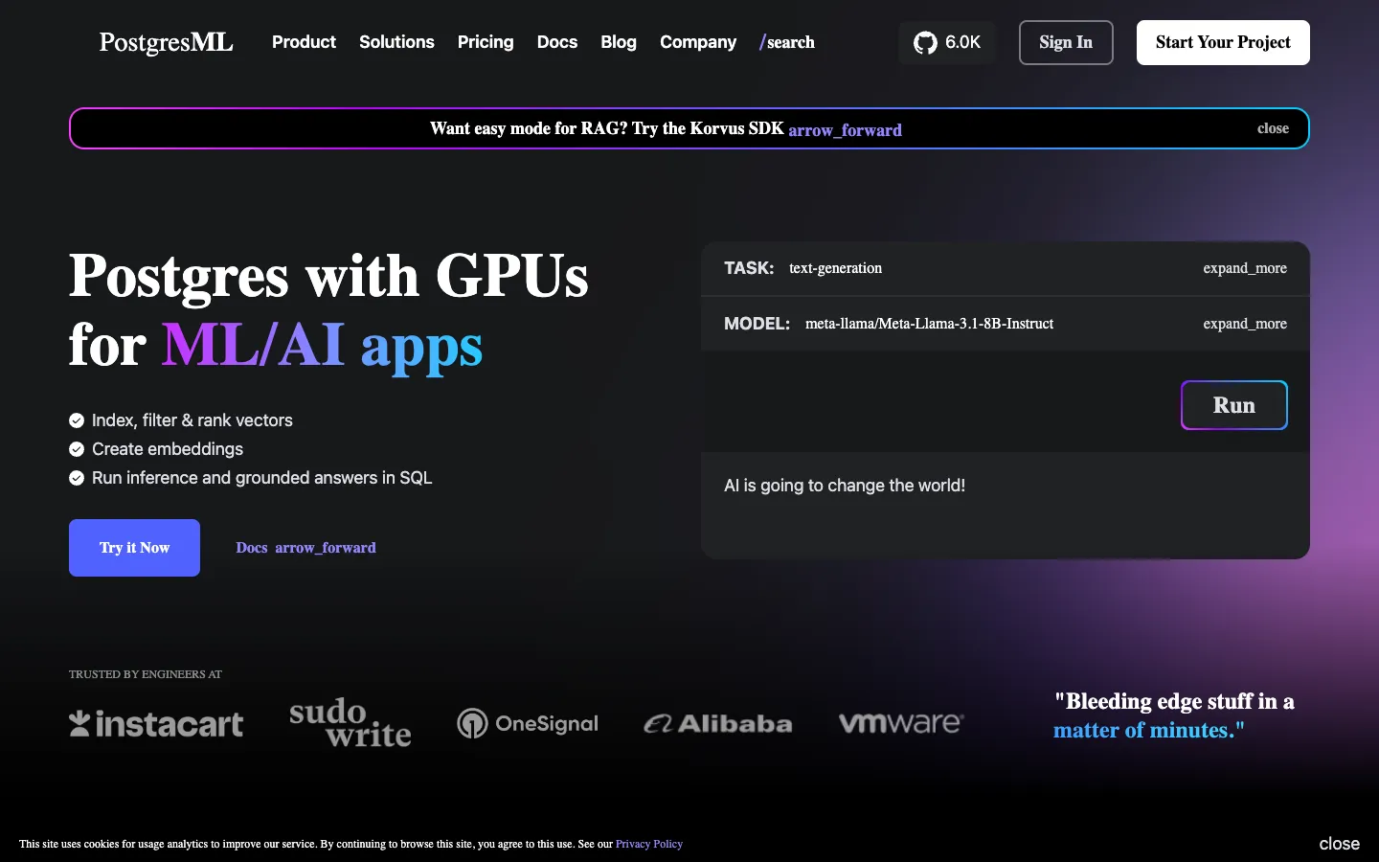Activate the /search field

tap(787, 42)
